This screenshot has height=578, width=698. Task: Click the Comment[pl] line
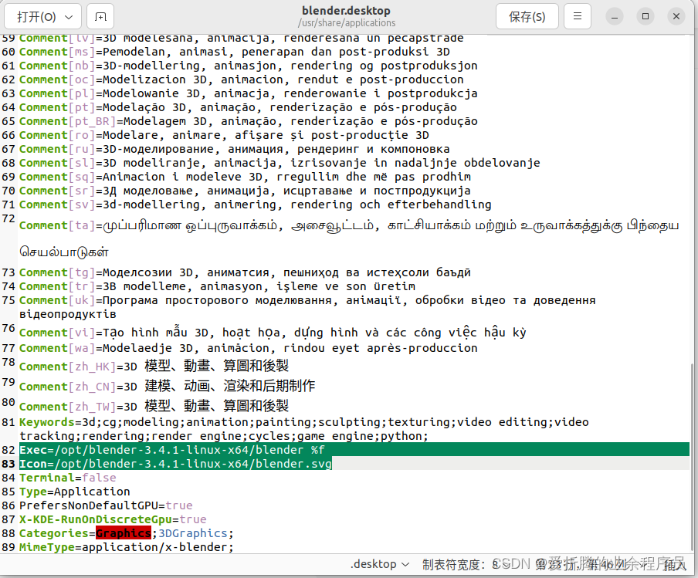click(249, 93)
